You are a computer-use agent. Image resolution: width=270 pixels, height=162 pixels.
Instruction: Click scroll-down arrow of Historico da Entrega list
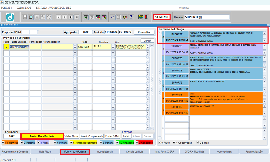pos(160,138)
